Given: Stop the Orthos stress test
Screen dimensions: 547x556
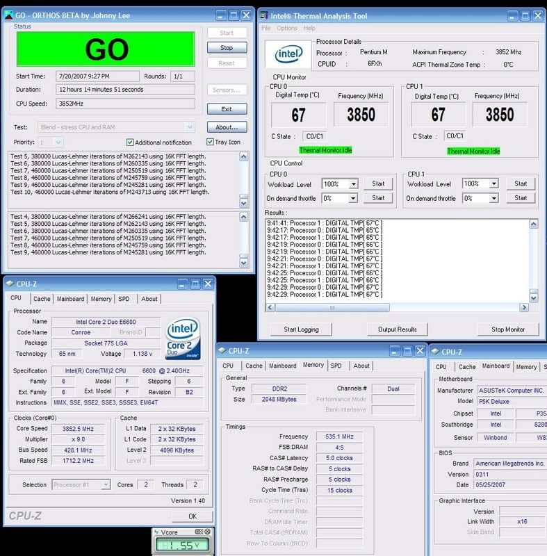Looking at the screenshot, I should coord(227,47).
